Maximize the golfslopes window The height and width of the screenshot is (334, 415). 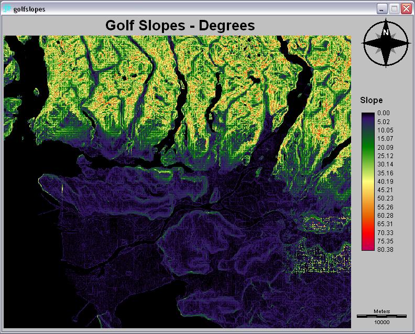(394, 9)
